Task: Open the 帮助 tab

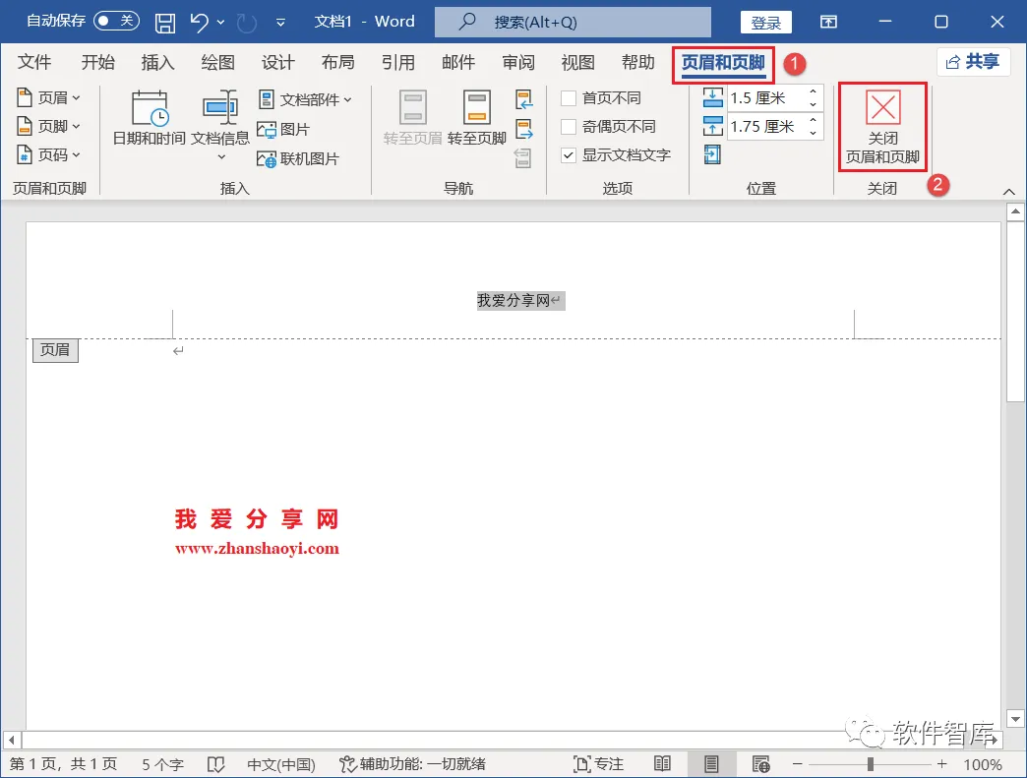Action: pyautogui.click(x=638, y=62)
